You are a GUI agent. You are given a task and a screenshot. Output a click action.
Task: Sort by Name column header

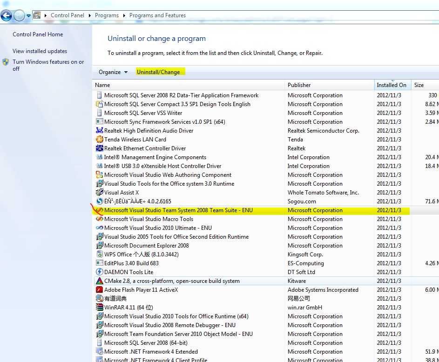pyautogui.click(x=189, y=85)
